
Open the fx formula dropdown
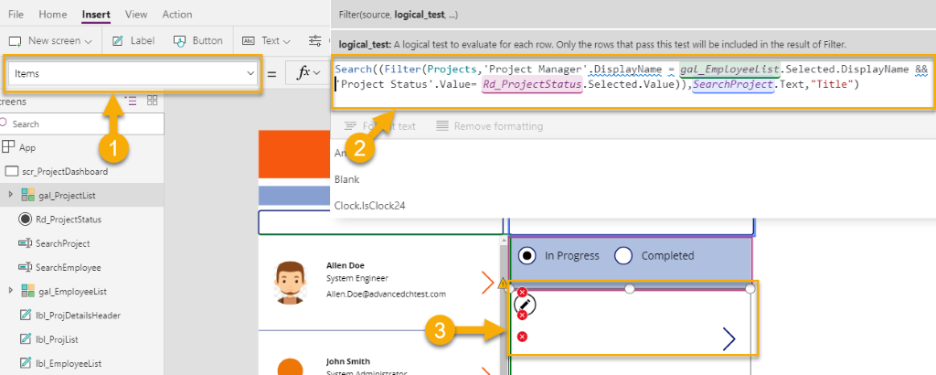coord(309,73)
